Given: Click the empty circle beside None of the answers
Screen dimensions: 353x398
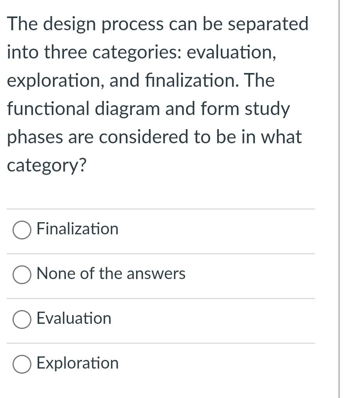Looking at the screenshot, I should 22,274.
